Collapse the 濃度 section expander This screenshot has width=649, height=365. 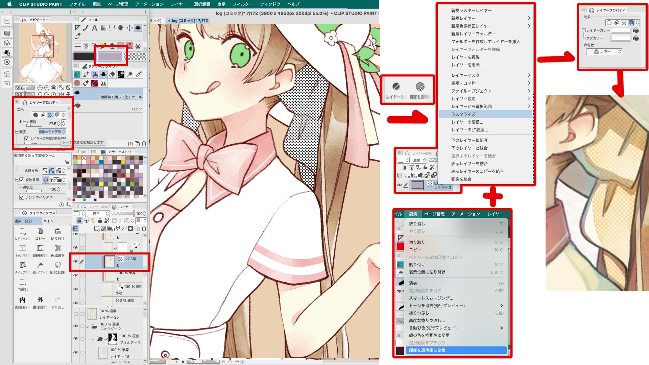coord(17,132)
